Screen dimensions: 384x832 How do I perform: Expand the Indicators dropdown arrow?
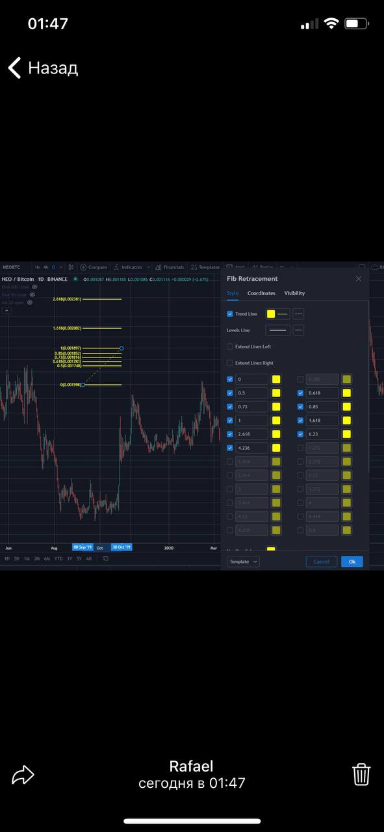pyautogui.click(x=149, y=267)
